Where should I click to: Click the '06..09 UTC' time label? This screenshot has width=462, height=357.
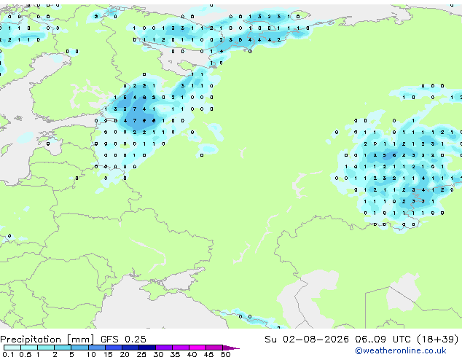tap(383, 340)
